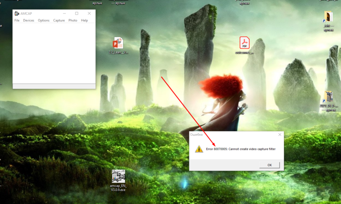
Task: Open the File menu in AMCAP
Action: [x=17, y=20]
